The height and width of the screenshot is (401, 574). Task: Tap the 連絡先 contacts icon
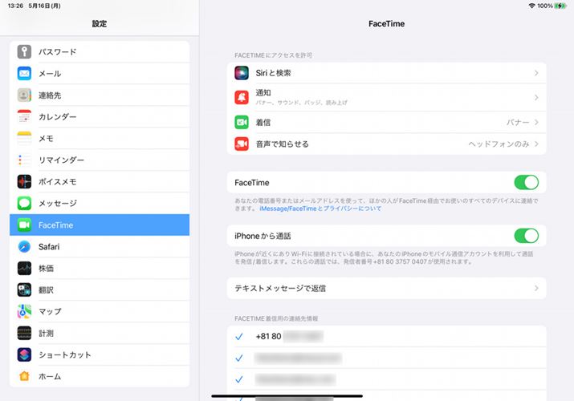[x=24, y=95]
